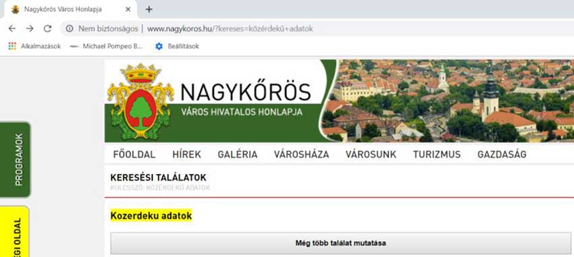This screenshot has width=574, height=257.
Task: Open the Michael Pompeo bookmark
Action: (x=107, y=47)
